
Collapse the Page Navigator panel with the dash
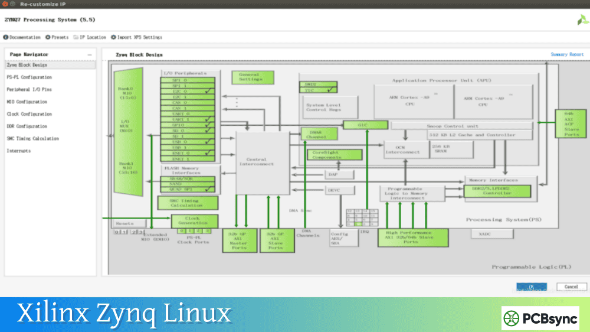(90, 55)
